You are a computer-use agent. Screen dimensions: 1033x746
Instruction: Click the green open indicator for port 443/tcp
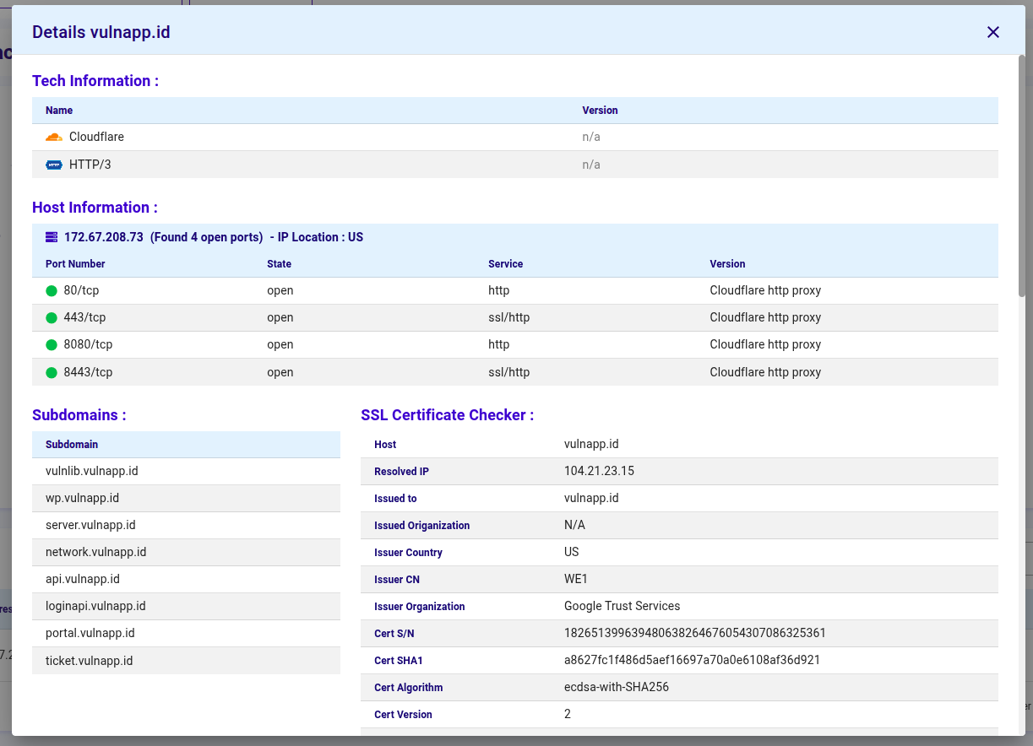(52, 316)
